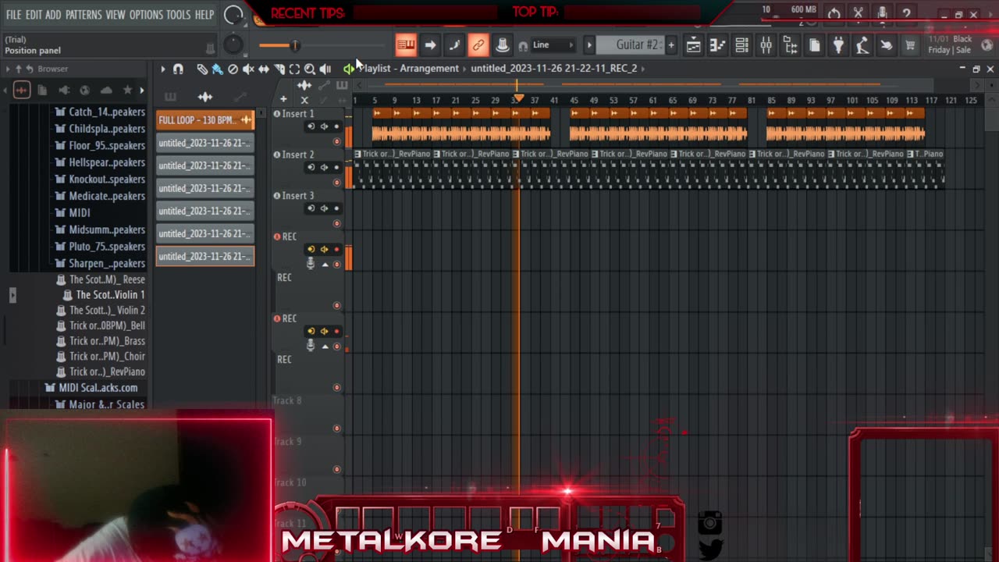Collapse first REC track with up triangle
This screenshot has width=999, height=562.
pos(325,265)
